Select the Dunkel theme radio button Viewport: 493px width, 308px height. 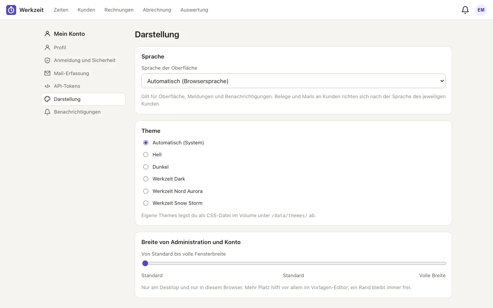(x=146, y=167)
